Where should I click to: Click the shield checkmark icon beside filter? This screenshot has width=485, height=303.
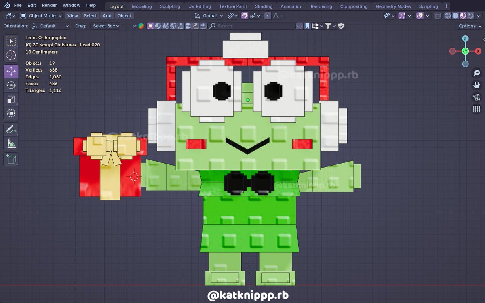click(x=341, y=26)
